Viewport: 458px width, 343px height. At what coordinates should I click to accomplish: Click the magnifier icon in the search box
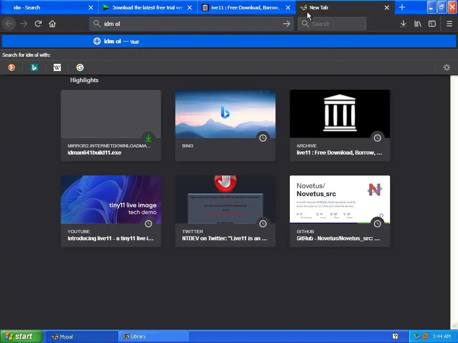click(x=305, y=24)
